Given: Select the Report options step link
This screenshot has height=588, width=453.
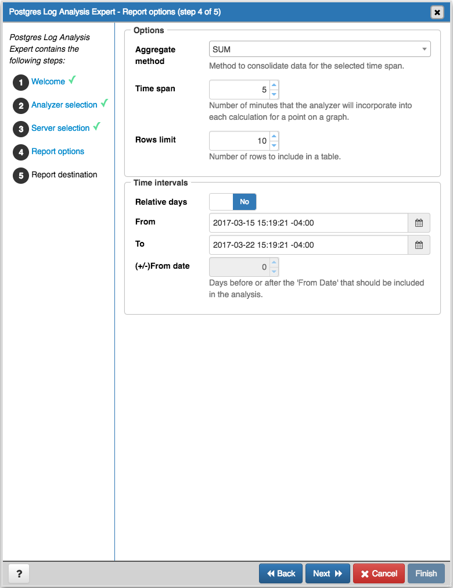Looking at the screenshot, I should point(57,151).
